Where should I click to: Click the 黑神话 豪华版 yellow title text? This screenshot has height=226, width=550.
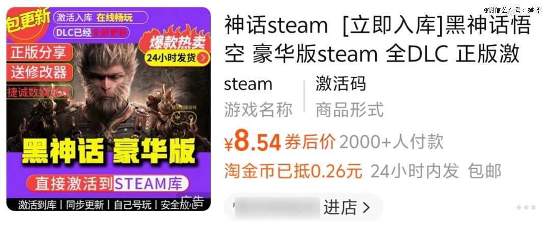pyautogui.click(x=108, y=151)
